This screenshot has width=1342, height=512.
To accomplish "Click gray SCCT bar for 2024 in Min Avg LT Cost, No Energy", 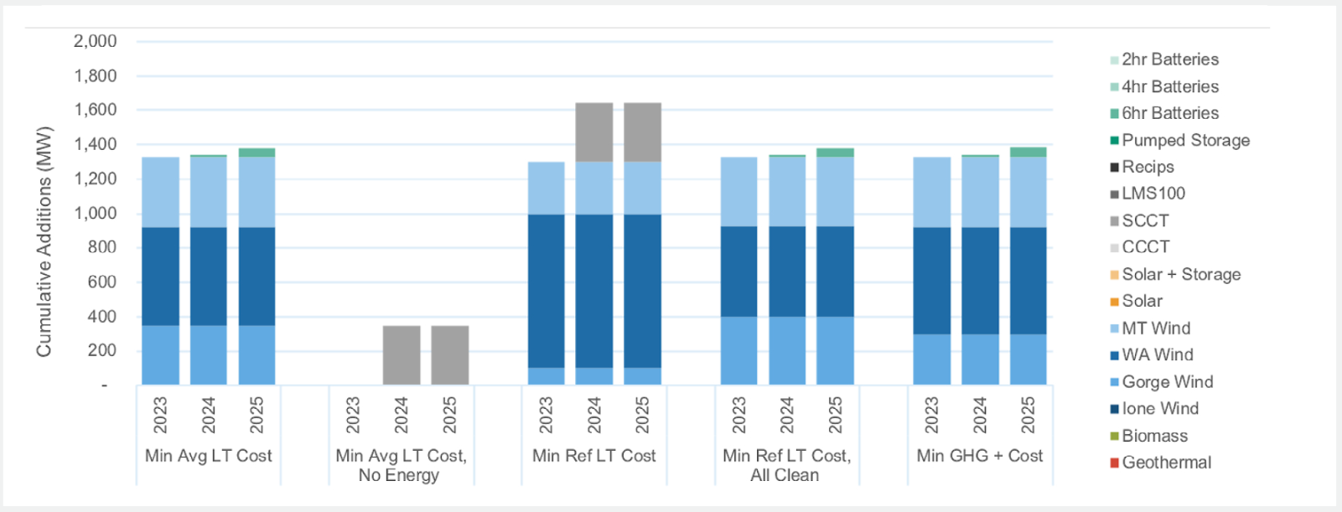I will tap(402, 355).
